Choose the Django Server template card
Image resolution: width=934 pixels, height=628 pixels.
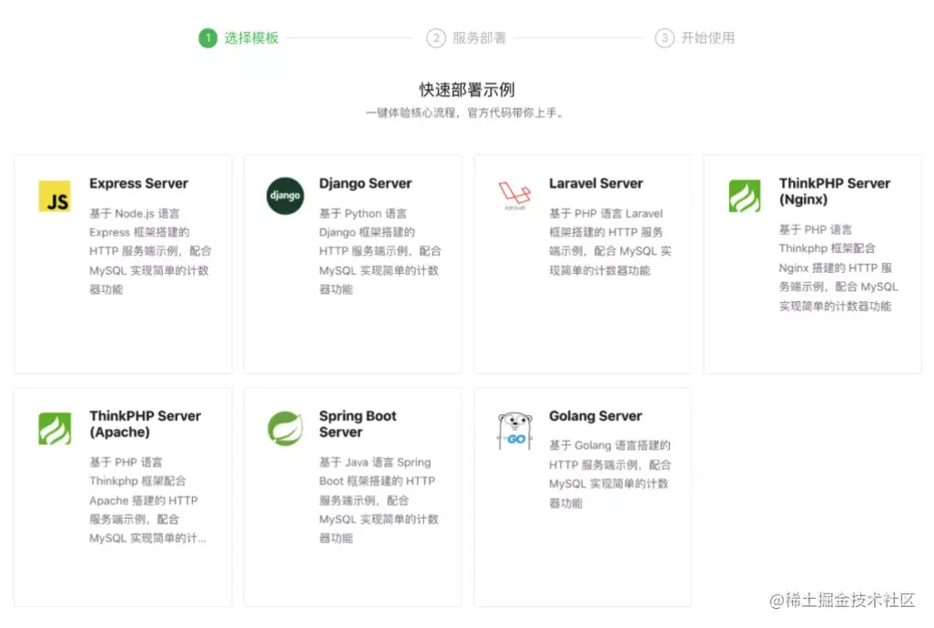pyautogui.click(x=352, y=262)
